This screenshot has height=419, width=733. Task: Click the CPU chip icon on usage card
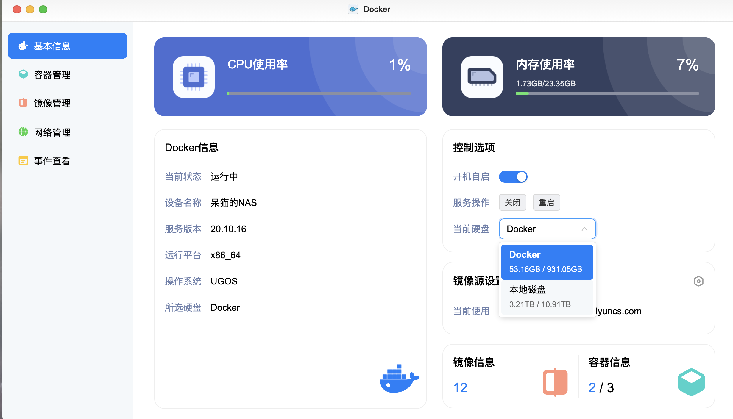[194, 77]
